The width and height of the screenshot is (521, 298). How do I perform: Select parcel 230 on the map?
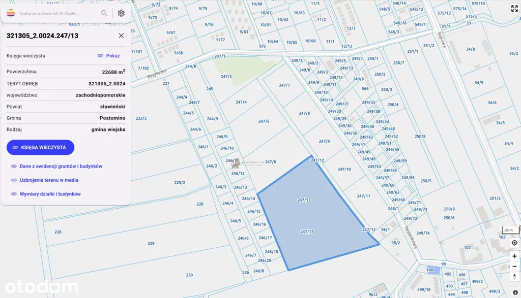[189, 275]
